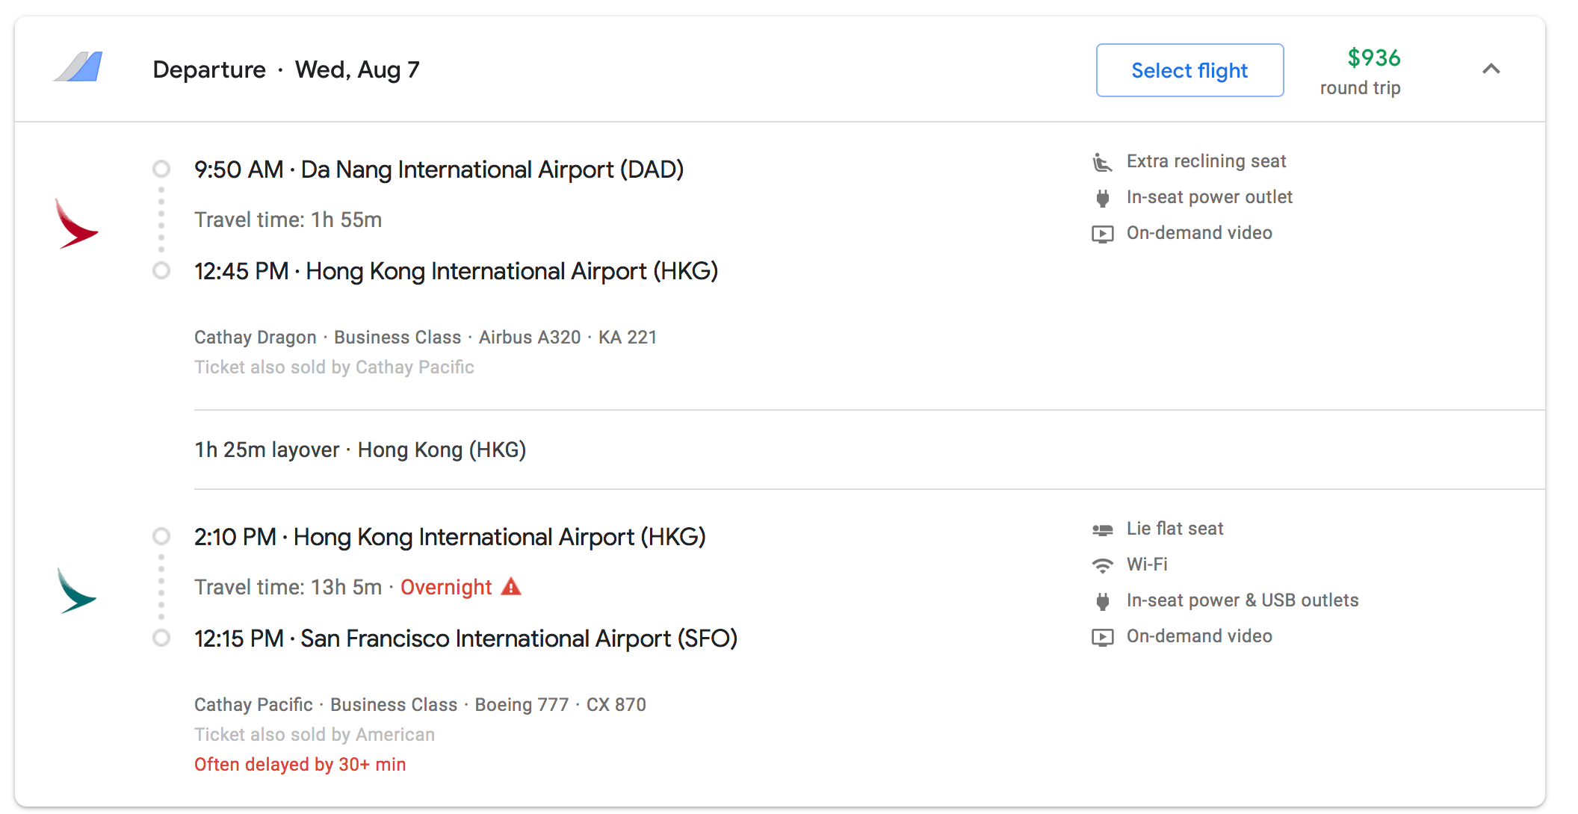
Task: Click the Da Nang departure stop circle
Action: click(161, 169)
